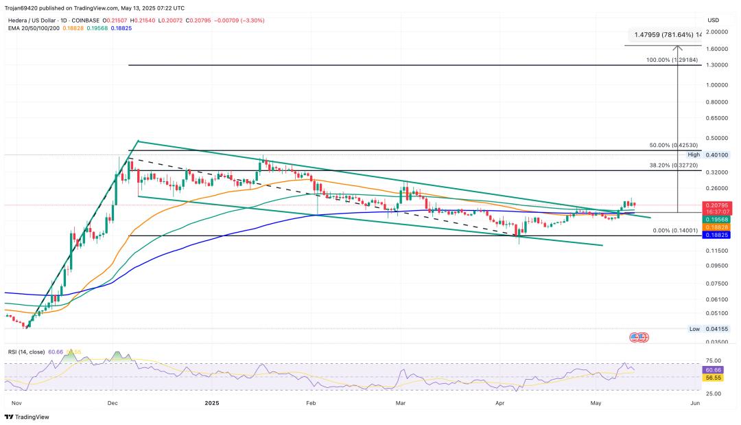Viewport: 741px width, 425px height.
Task: Click the 75.00 level on RSI axis
Action: tap(714, 360)
